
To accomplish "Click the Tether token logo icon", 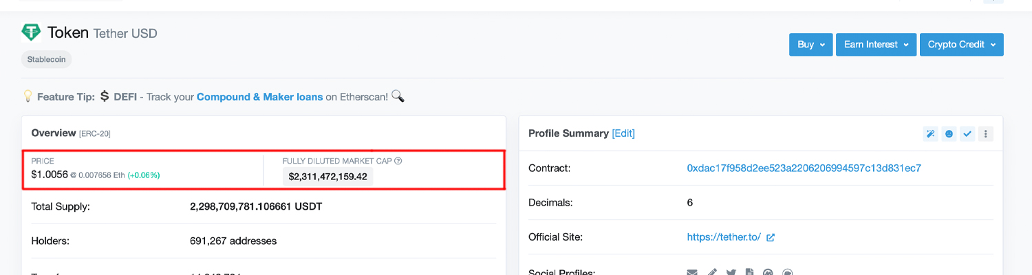I will coord(31,32).
